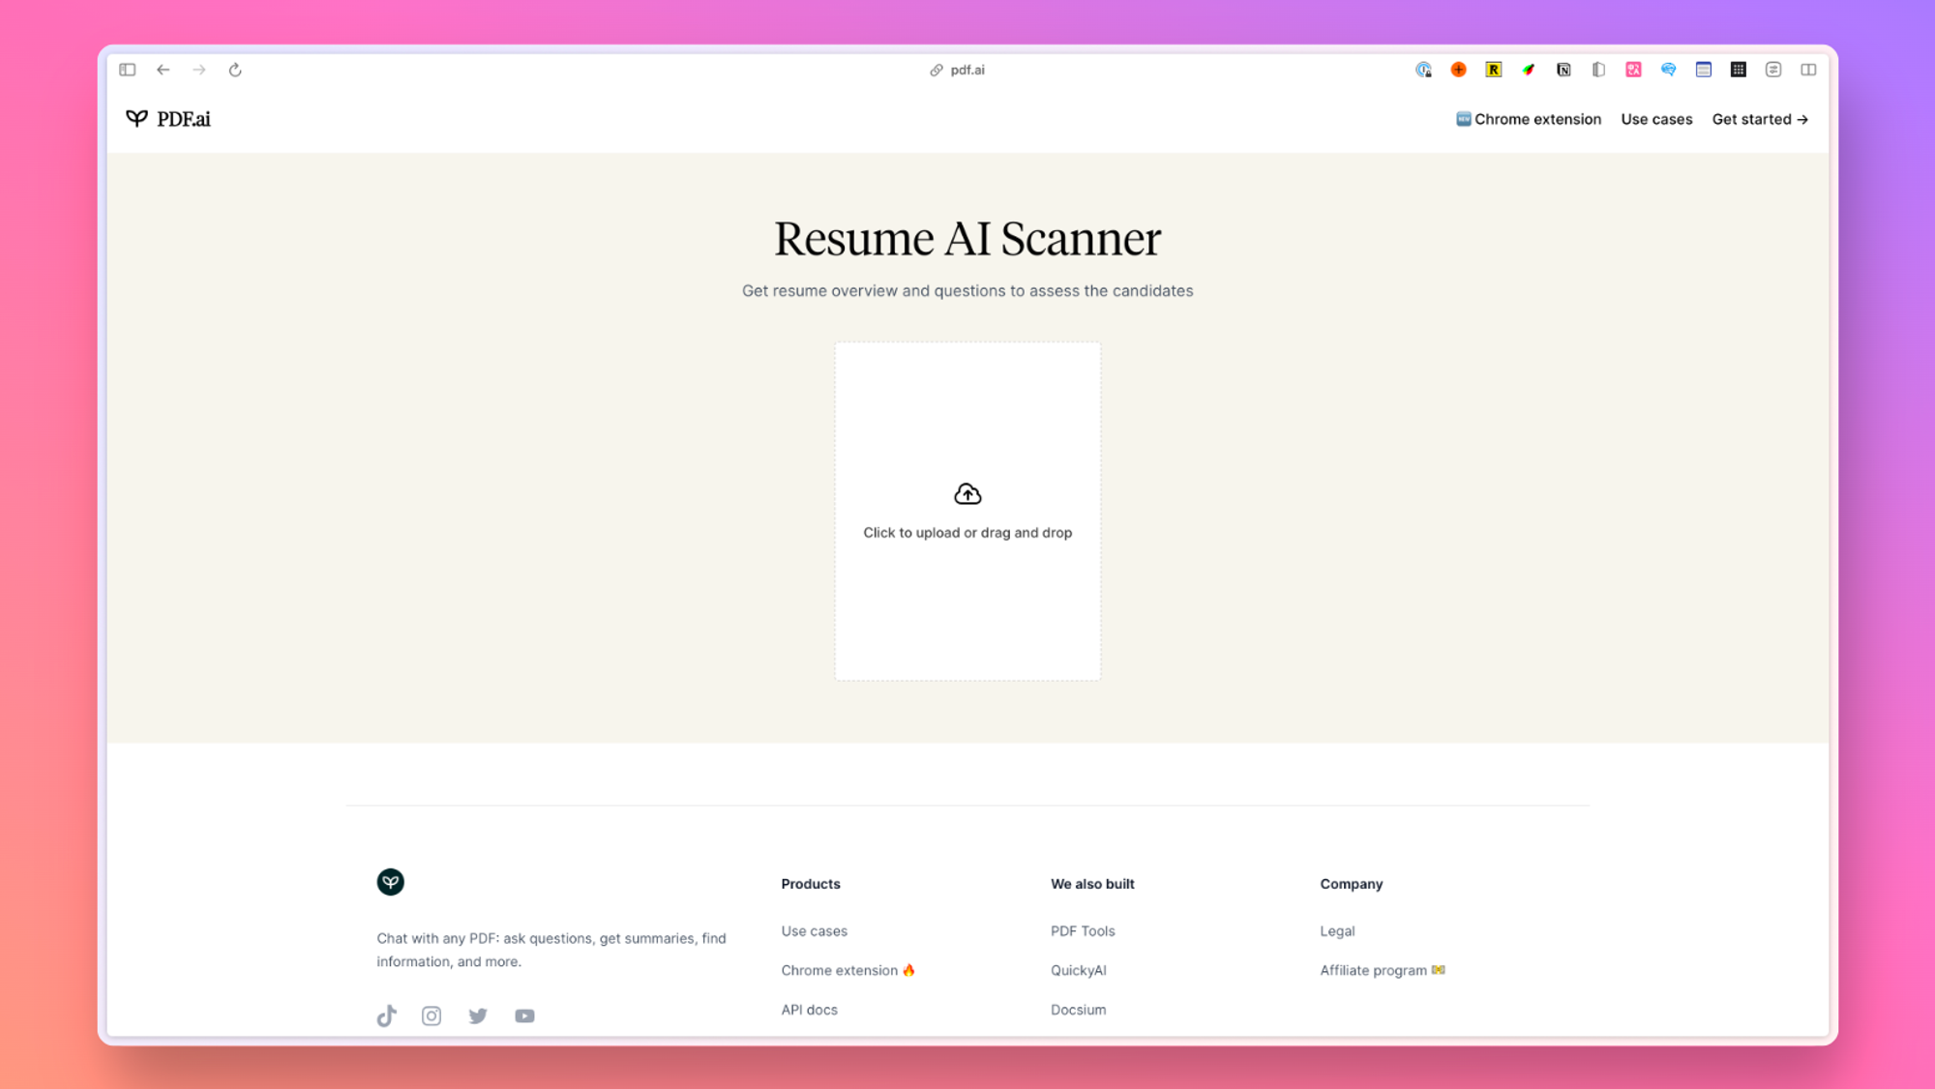Open the Notion web clipper extension
This screenshot has width=1935, height=1089.
point(1563,70)
